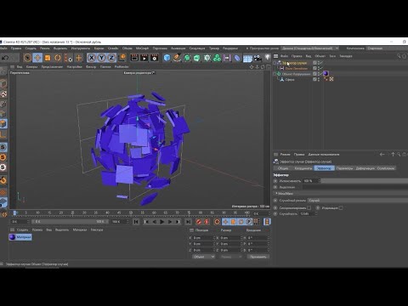Click the Record Active Objects keyframe button

[199, 222]
